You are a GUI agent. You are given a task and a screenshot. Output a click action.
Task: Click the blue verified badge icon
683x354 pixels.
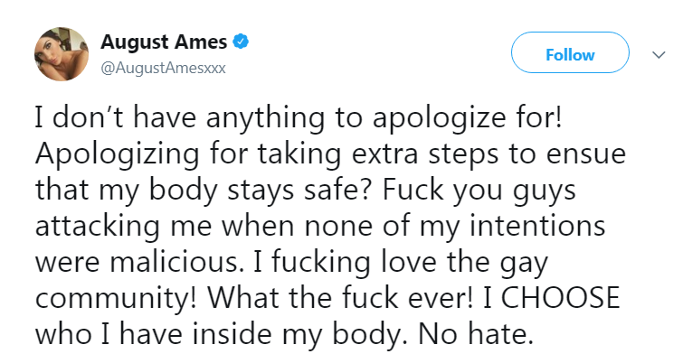[x=241, y=42]
